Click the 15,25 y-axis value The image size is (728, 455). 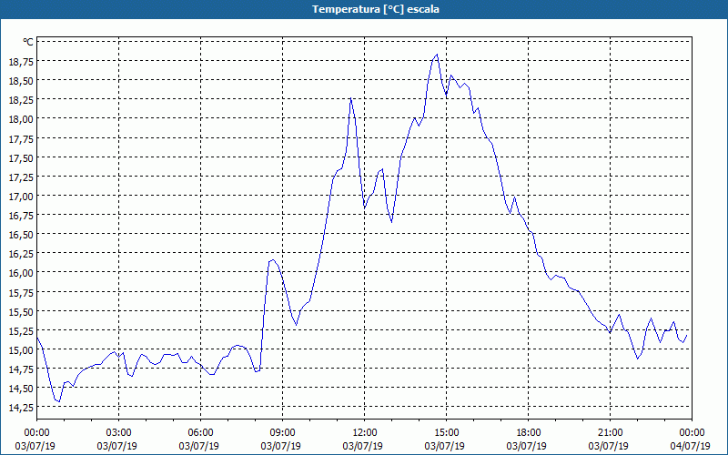(x=21, y=330)
